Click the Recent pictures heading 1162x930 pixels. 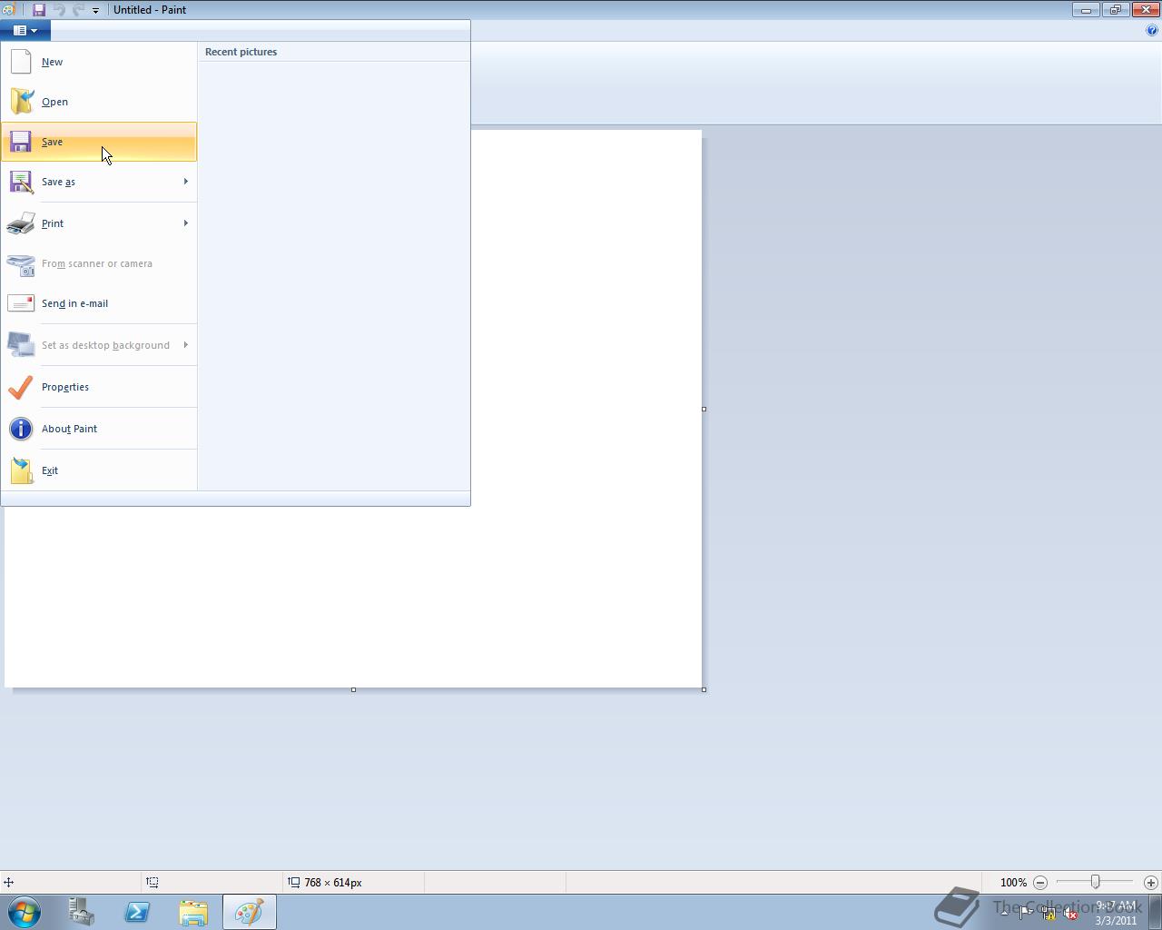241,52
